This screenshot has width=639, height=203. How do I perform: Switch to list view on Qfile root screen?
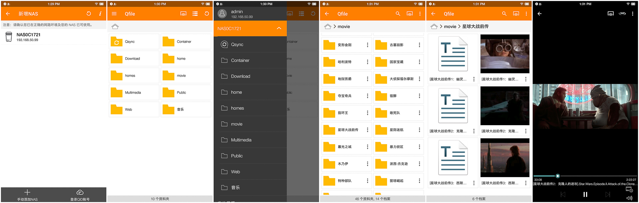point(195,14)
